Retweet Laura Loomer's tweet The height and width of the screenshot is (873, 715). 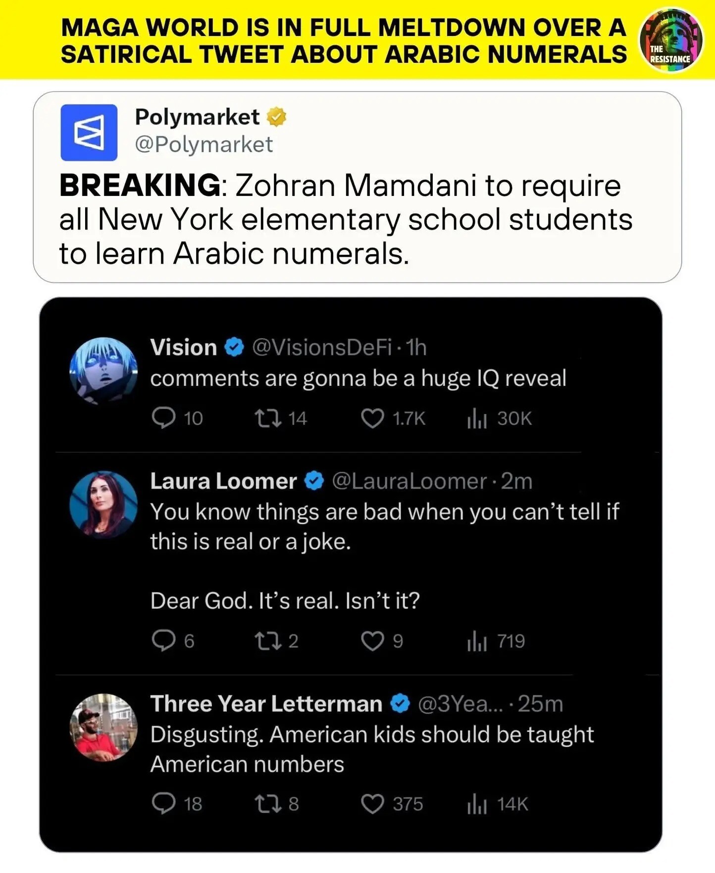tap(268, 641)
